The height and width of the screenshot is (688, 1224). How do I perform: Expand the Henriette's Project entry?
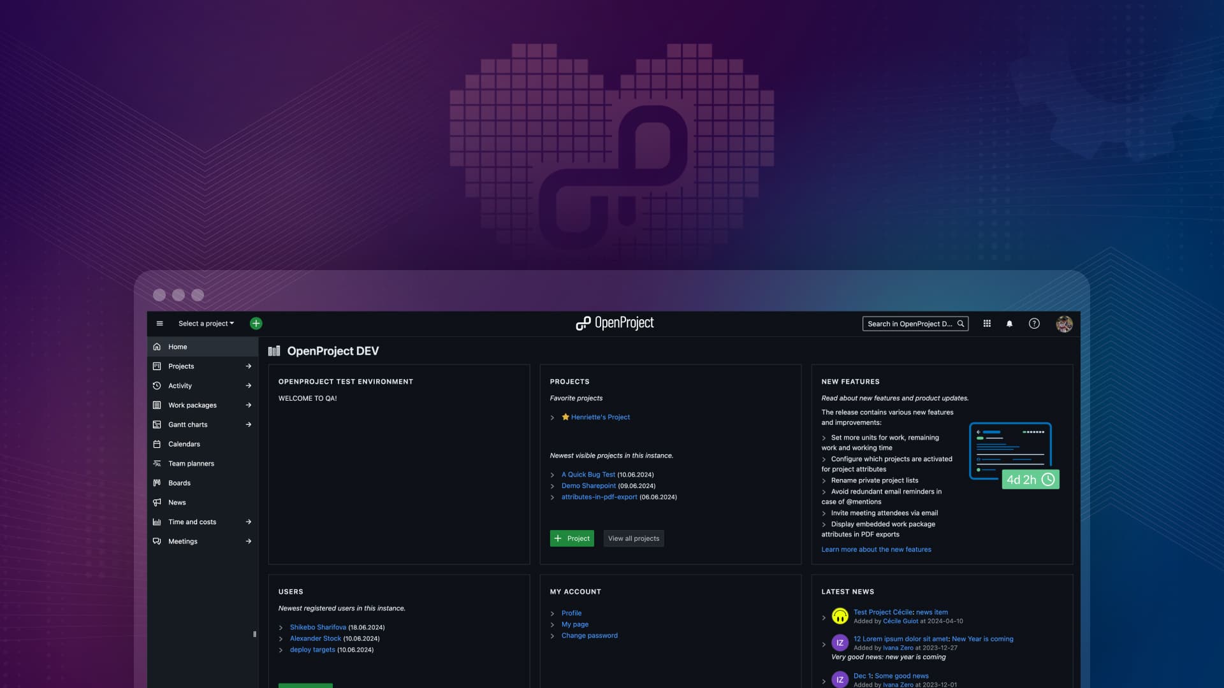[x=552, y=417]
